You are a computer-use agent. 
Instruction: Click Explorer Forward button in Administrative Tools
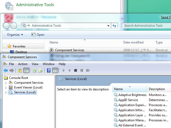(14, 26)
